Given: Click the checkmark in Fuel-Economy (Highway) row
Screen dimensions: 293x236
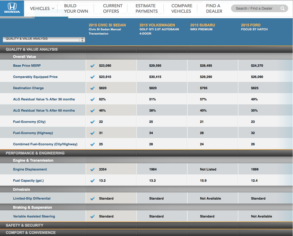Looking at the screenshot, I should [x=93, y=133].
